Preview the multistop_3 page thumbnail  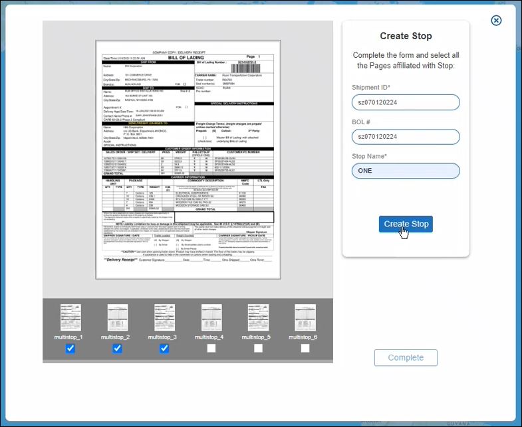[x=164, y=318]
